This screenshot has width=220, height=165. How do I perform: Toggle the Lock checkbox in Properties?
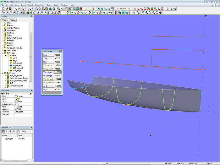[x=16, y=102]
